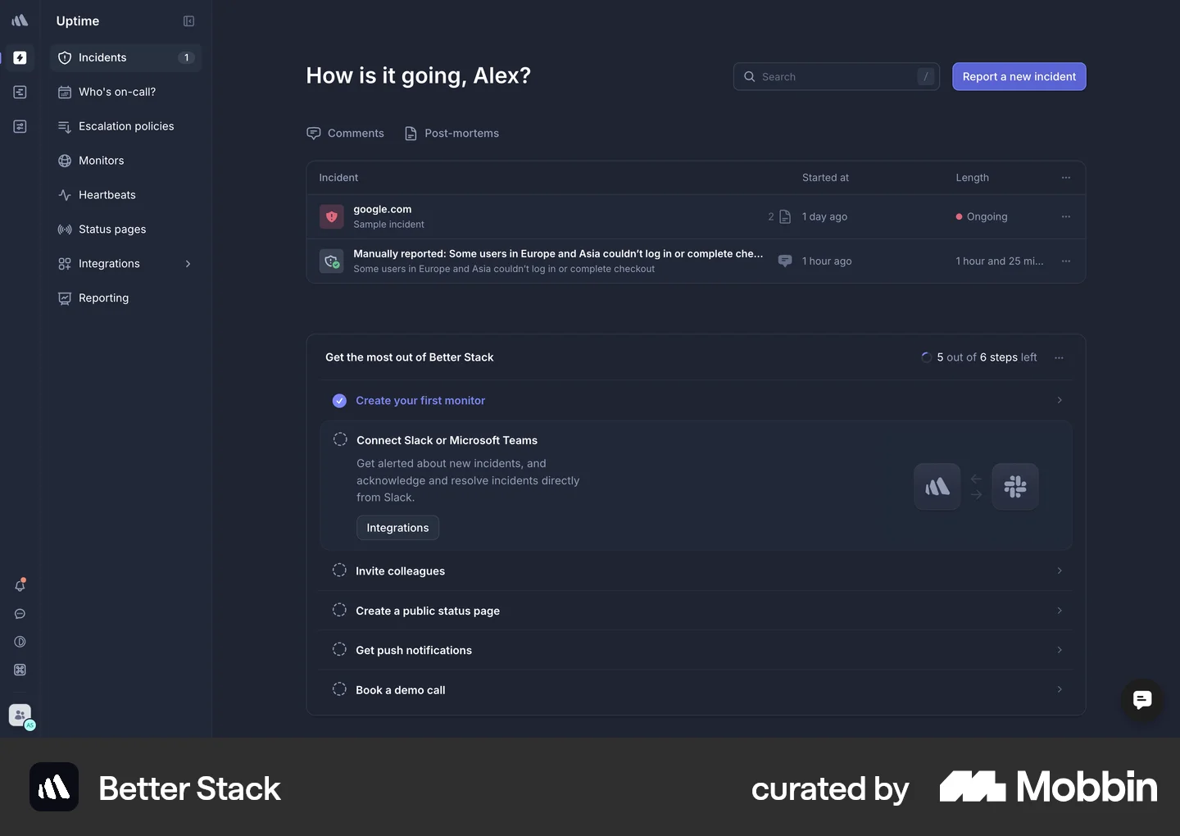Open the second rail icon below lightning
This screenshot has width=1180, height=836.
tap(20, 92)
